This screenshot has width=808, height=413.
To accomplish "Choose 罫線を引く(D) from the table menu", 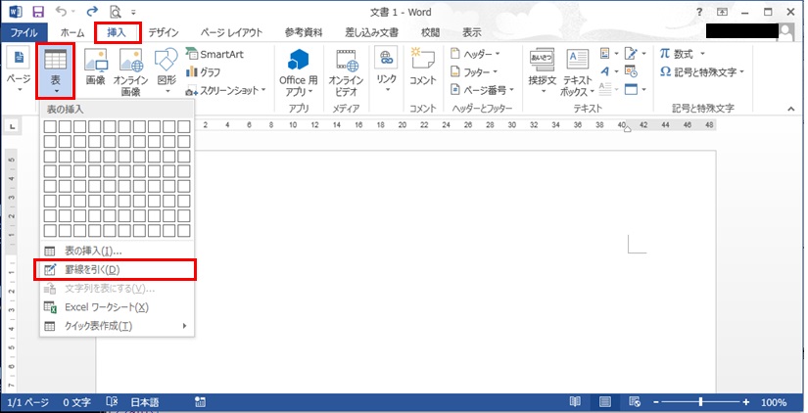I will 117,270.
